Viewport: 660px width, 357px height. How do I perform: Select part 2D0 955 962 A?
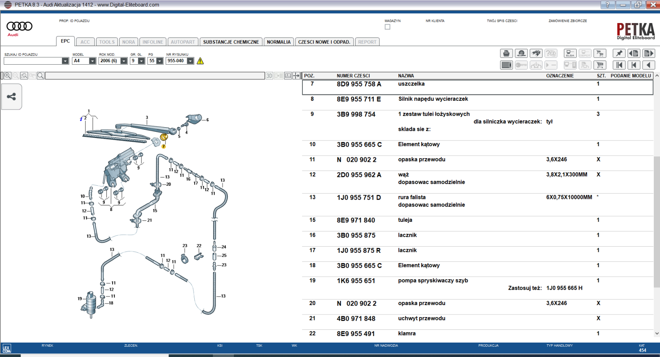tap(359, 175)
